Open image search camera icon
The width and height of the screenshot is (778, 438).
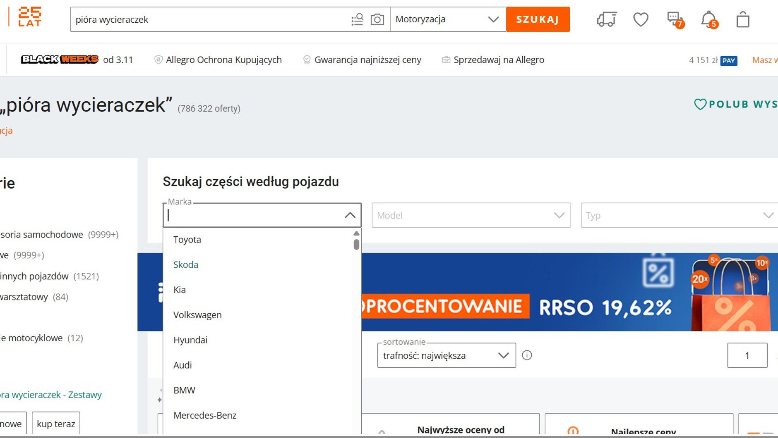tap(377, 19)
